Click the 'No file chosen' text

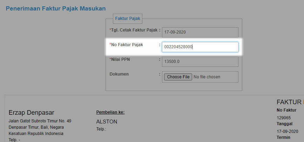(207, 77)
